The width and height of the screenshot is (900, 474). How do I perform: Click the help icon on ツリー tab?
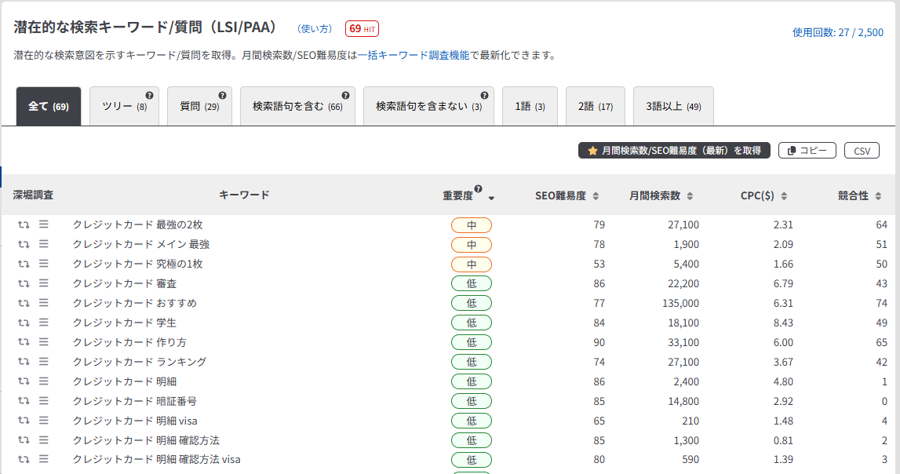[x=149, y=95]
